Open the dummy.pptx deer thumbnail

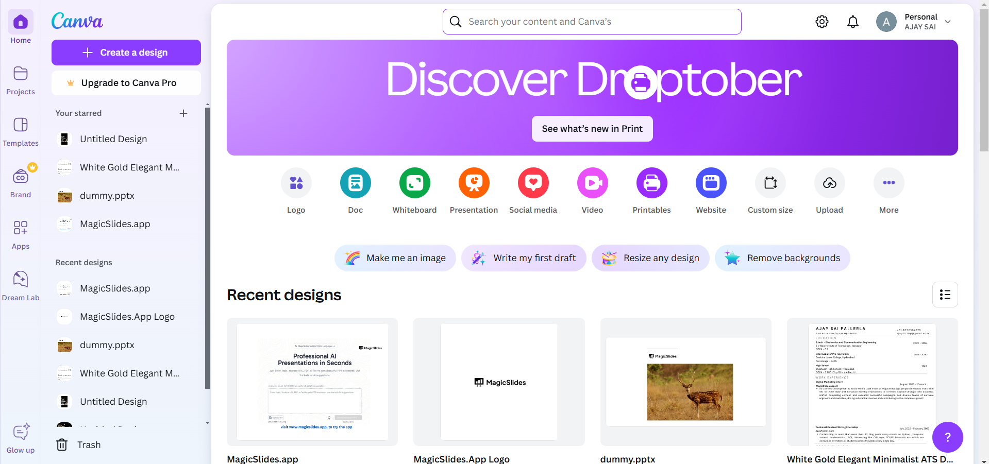[686, 382]
